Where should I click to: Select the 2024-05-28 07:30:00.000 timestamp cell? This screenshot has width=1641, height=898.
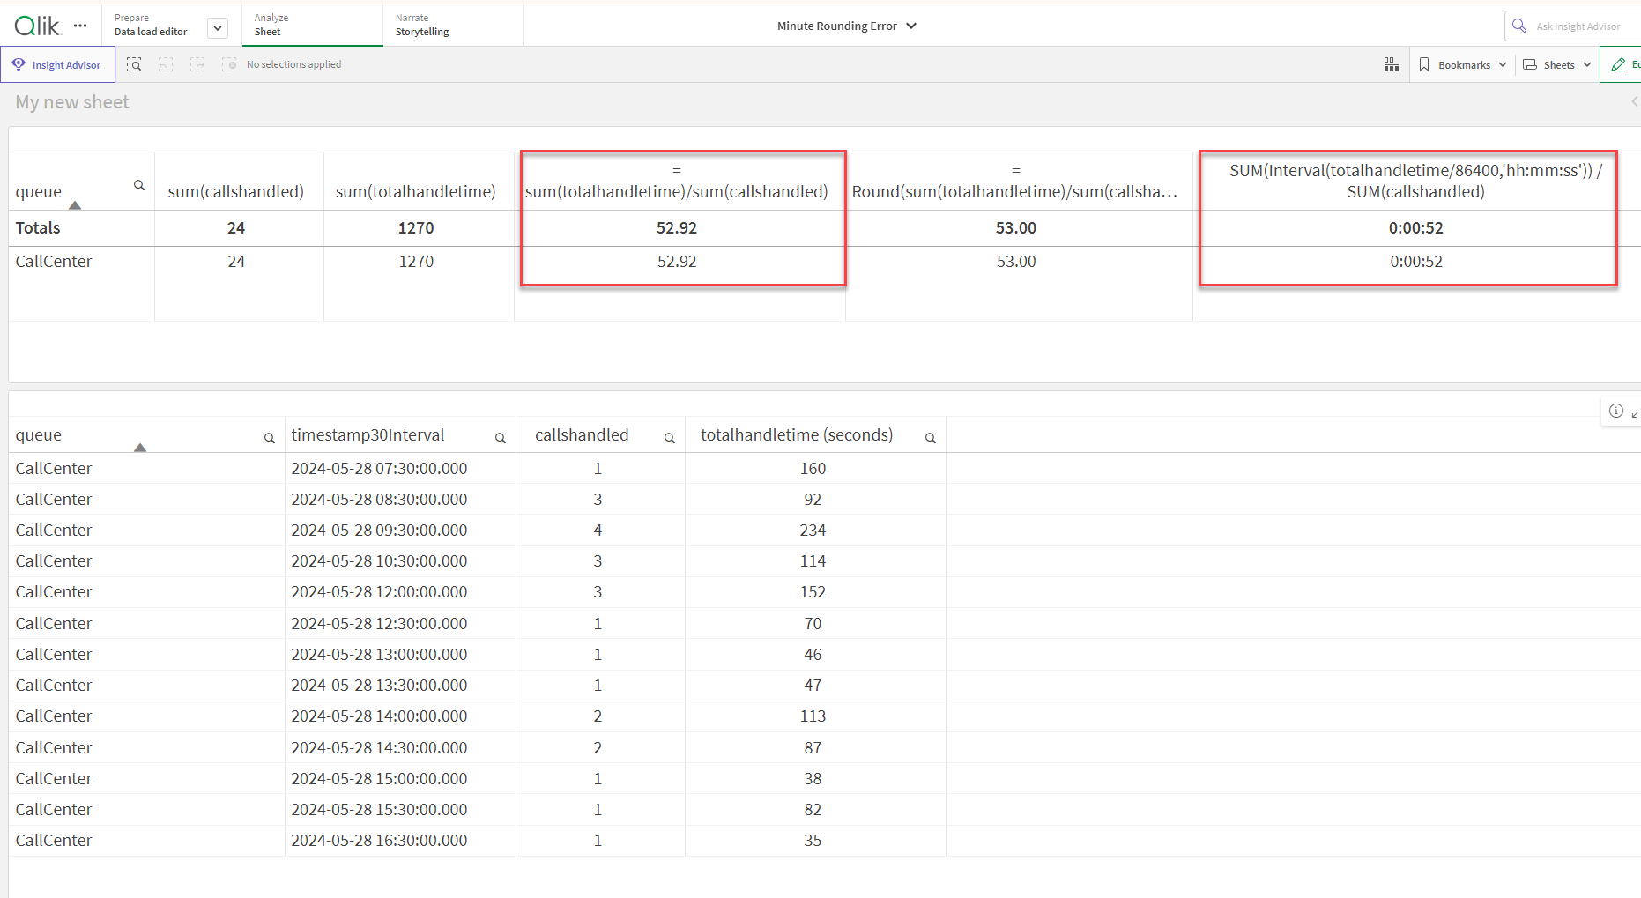pos(379,469)
